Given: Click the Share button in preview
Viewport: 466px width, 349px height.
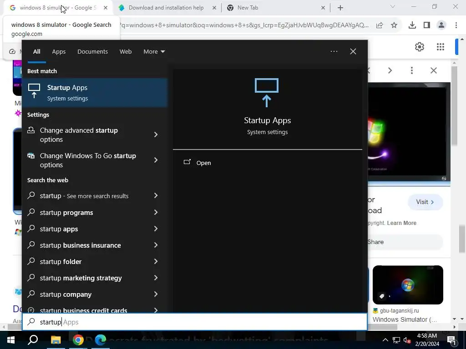Looking at the screenshot, I should 405,242.
